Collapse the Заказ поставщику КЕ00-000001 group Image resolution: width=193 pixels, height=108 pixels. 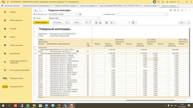pyautogui.click(x=36, y=53)
